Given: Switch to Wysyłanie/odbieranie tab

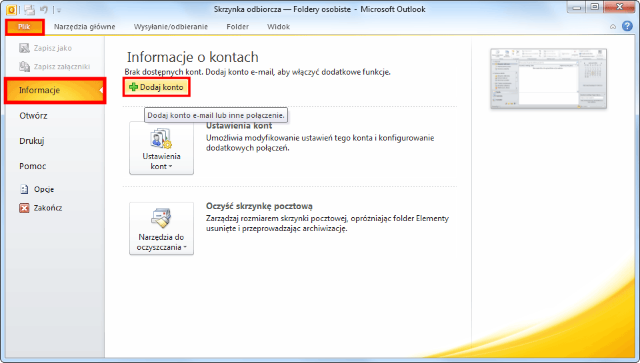Looking at the screenshot, I should coord(171,27).
